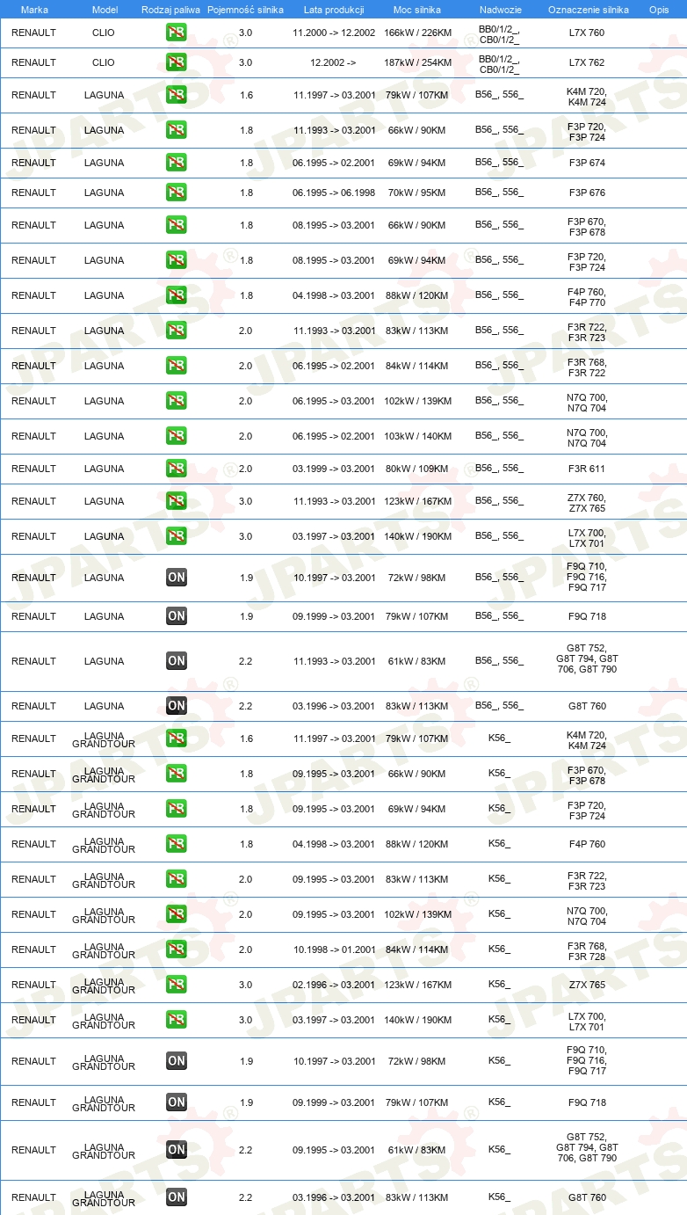Click the '70kW / 95KM' power cell
687x1215 pixels.
coord(418,193)
